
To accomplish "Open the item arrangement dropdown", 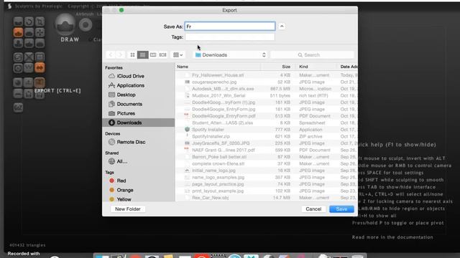I will pos(178,54).
